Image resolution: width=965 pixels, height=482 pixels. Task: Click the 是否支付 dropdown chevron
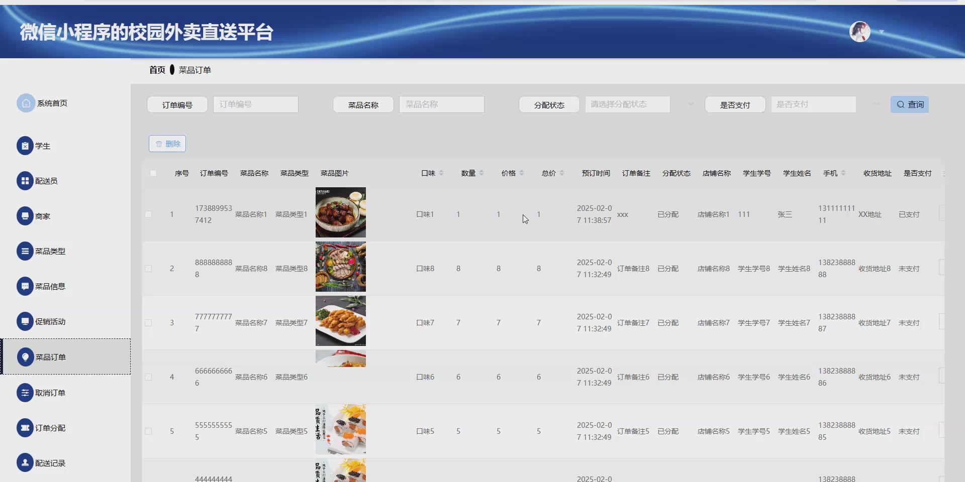[x=877, y=104]
